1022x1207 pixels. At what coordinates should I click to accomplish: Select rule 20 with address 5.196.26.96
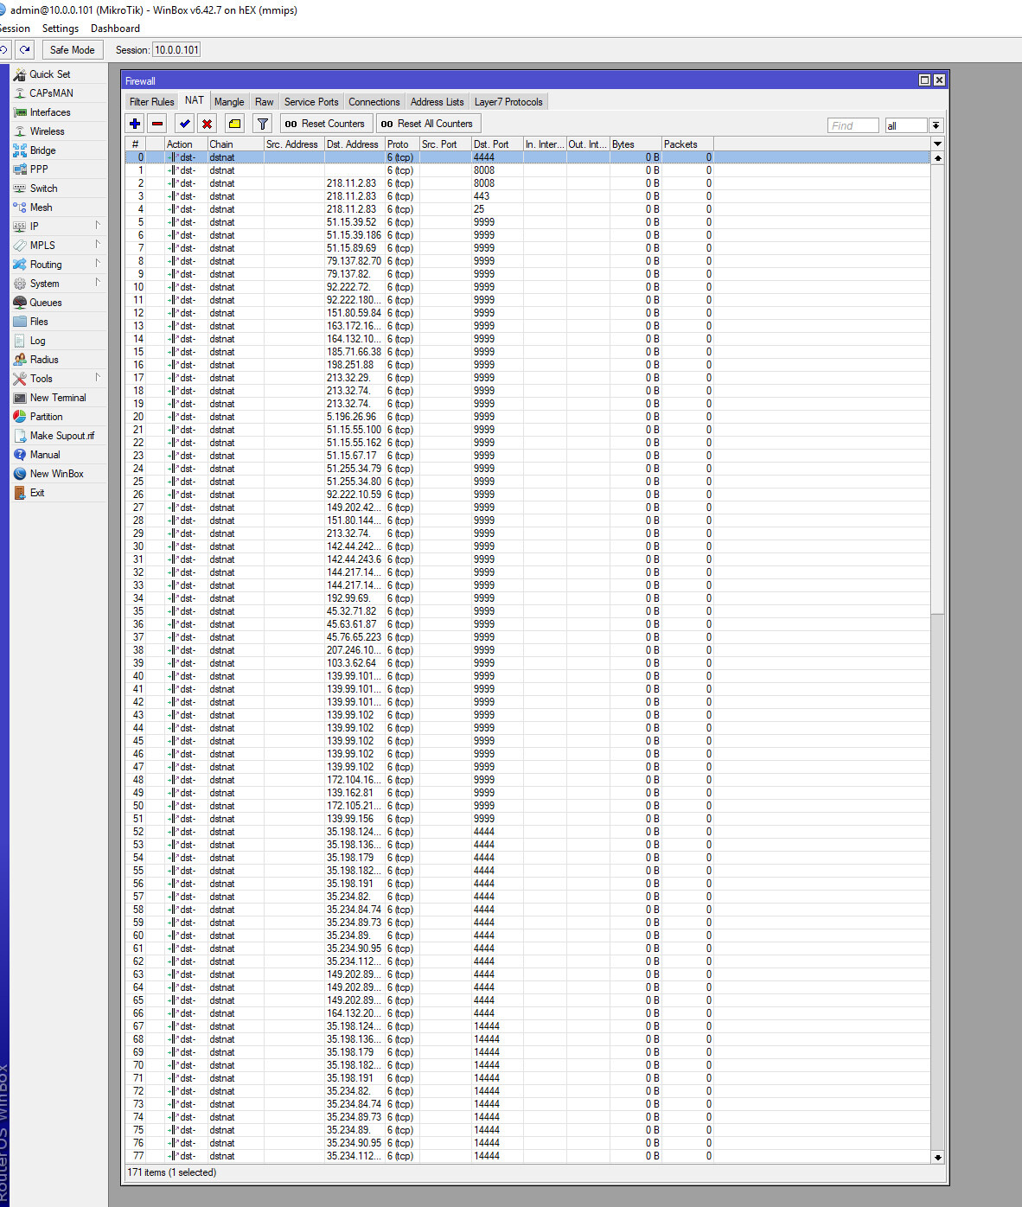527,417
